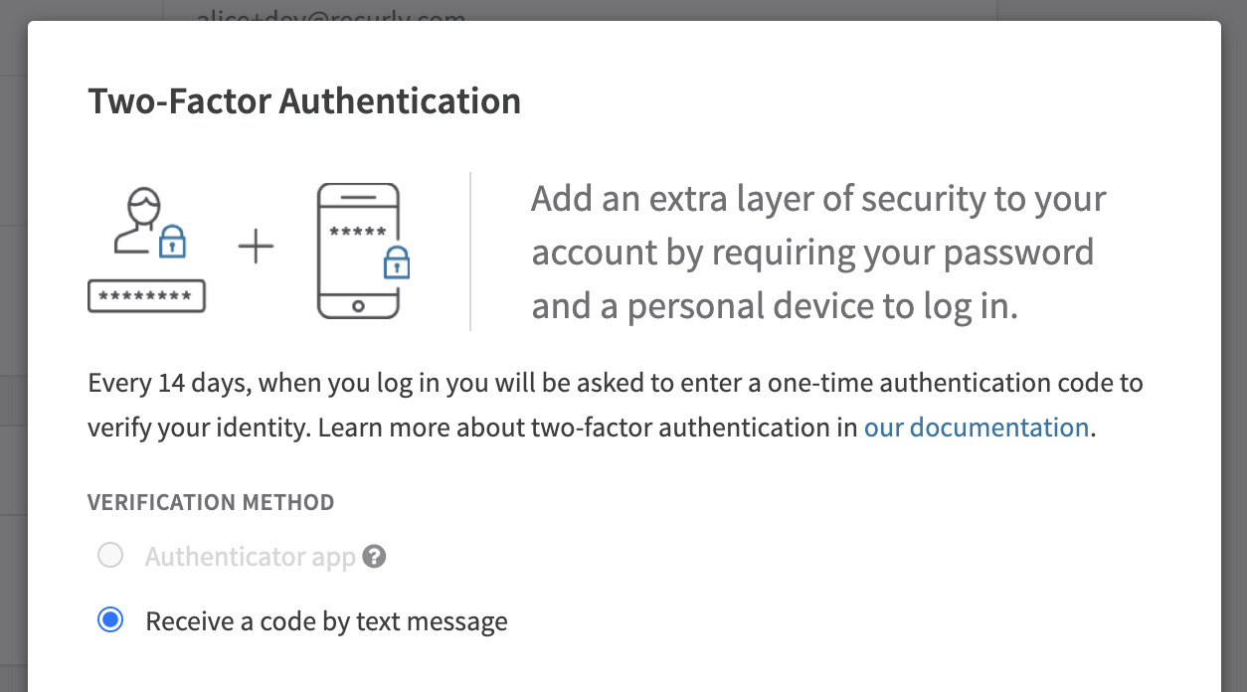Click the plus sign between the illustrations
Viewport: 1247px width, 692px height.
[257, 244]
